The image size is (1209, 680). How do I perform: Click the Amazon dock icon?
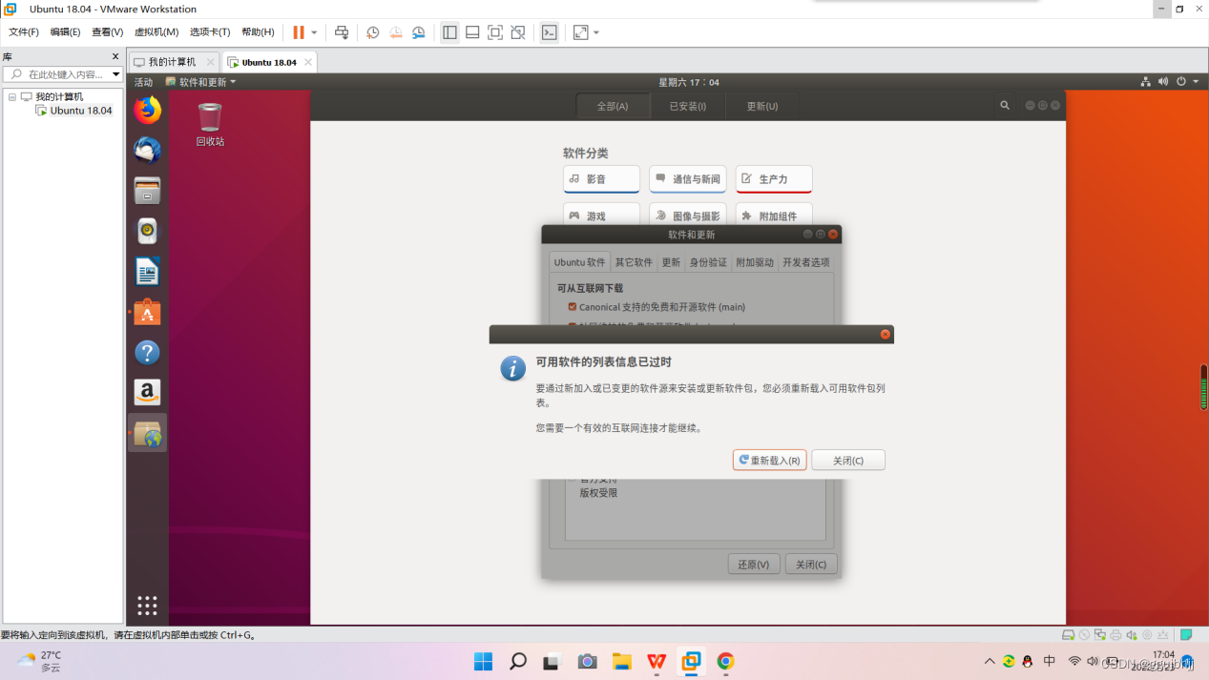pos(147,392)
